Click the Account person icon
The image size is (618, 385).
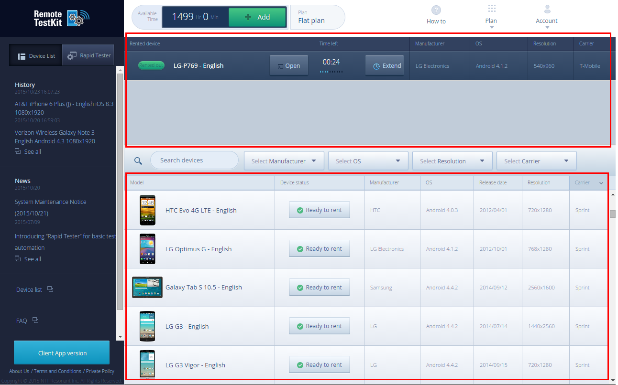tap(547, 10)
